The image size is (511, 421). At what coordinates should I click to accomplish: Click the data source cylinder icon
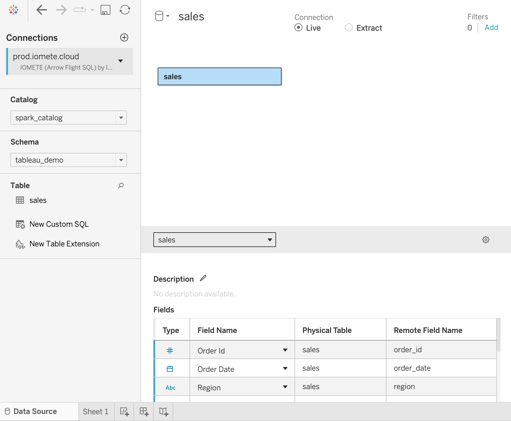pos(159,16)
